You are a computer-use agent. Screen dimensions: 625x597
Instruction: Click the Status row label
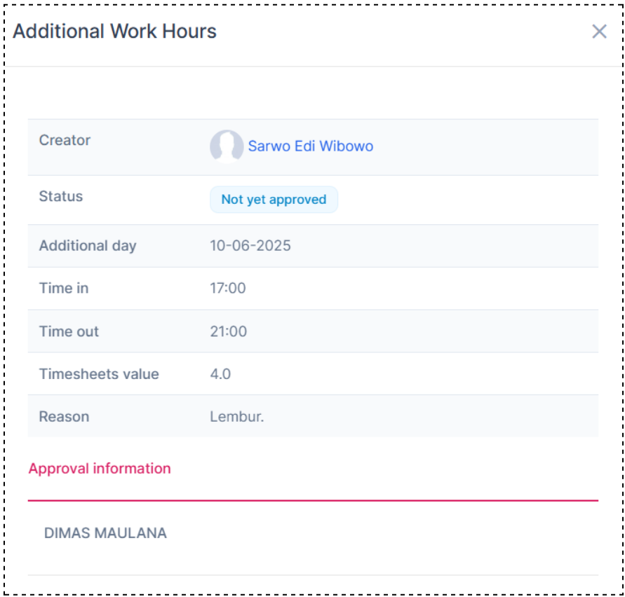[x=61, y=196]
